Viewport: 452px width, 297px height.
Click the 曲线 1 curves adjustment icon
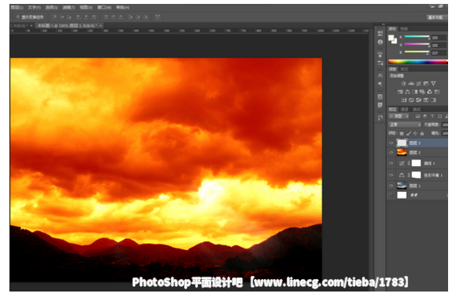tap(402, 164)
